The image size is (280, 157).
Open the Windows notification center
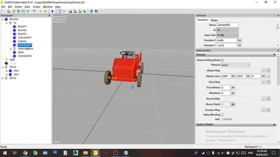coord(273,153)
